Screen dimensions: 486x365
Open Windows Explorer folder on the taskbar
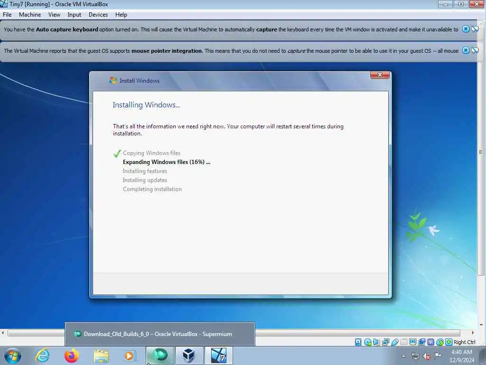pyautogui.click(x=101, y=356)
